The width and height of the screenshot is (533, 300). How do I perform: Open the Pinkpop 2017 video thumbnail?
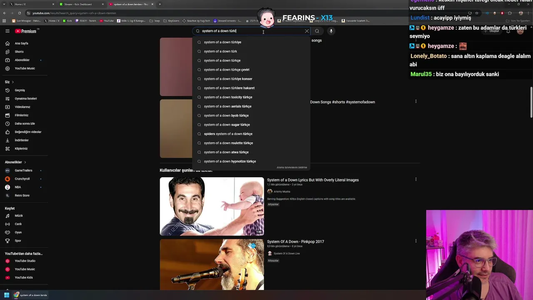click(212, 264)
